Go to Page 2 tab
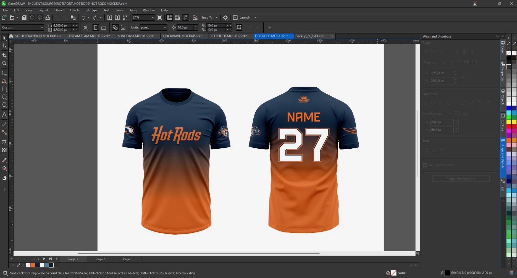Image resolution: width=517 pixels, height=278 pixels. pos(100,259)
